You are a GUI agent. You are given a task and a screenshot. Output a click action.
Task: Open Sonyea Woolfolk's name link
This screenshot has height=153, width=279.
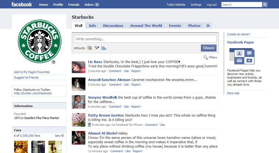[x=103, y=97]
